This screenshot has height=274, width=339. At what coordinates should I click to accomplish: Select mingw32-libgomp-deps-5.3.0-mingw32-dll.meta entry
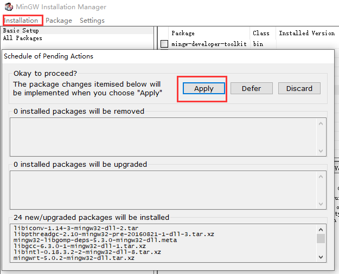click(x=95, y=240)
